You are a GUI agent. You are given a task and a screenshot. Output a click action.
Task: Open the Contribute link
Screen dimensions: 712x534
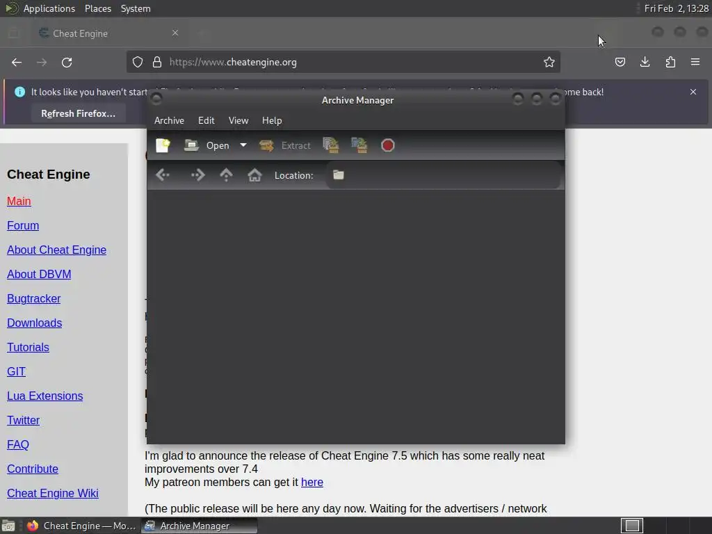33,469
